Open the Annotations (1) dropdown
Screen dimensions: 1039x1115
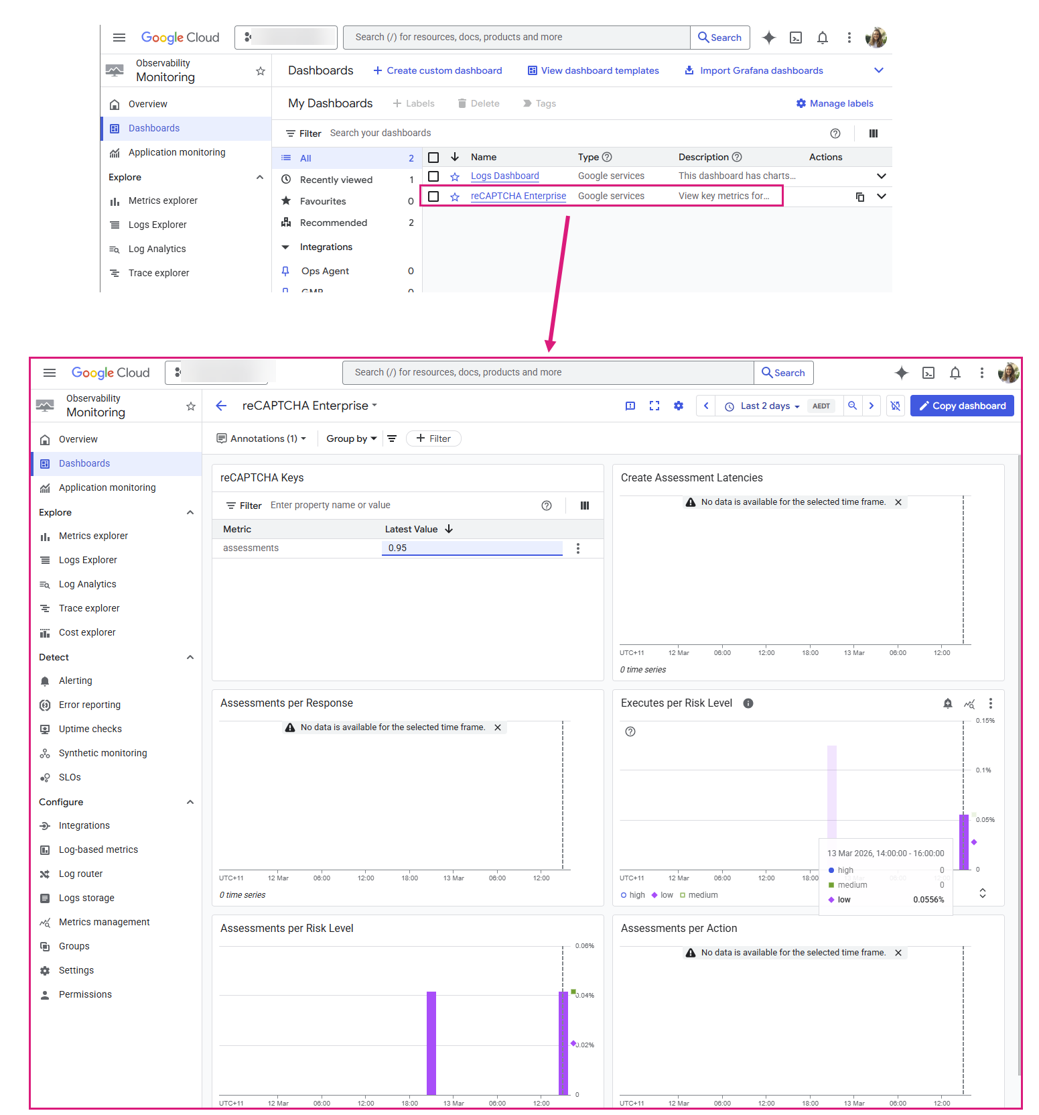(262, 438)
